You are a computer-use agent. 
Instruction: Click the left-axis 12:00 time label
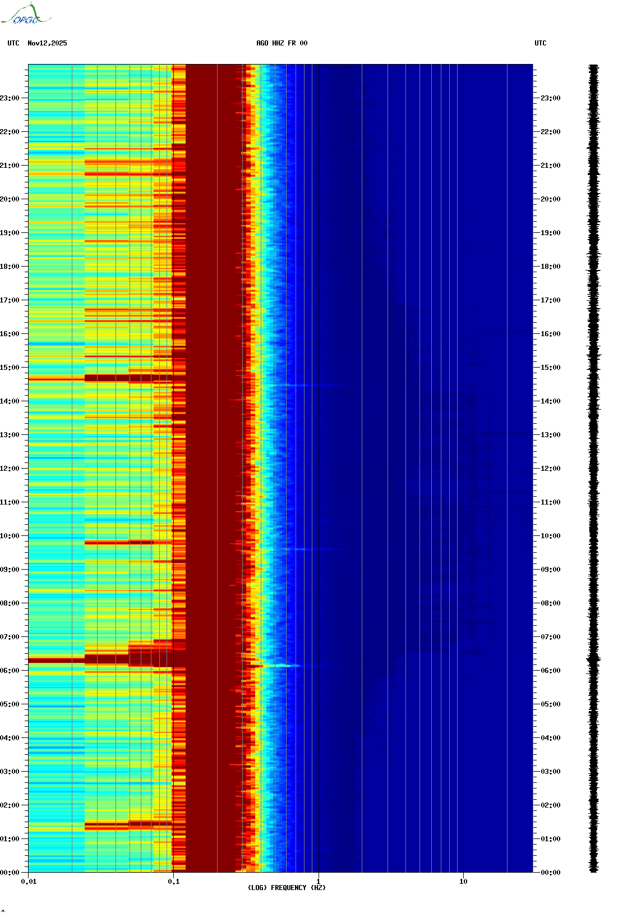(10, 469)
